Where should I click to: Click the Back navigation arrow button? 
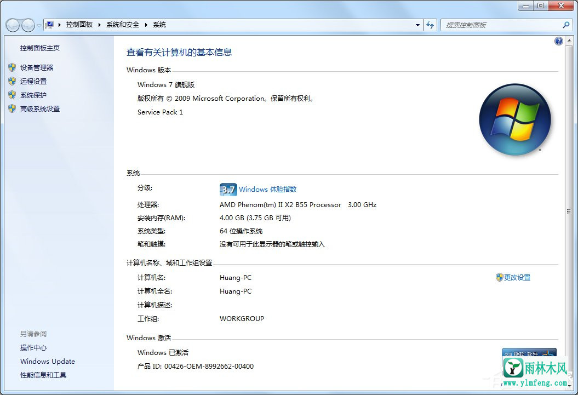(13, 25)
